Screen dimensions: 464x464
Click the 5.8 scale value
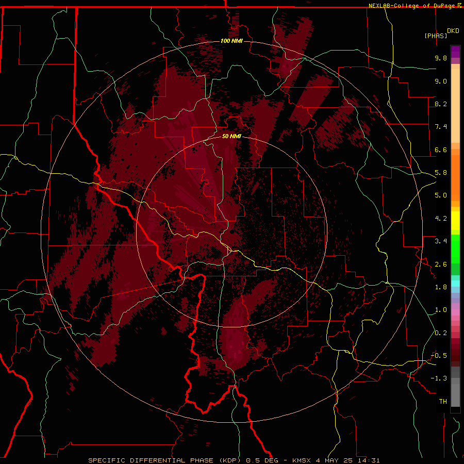pyautogui.click(x=441, y=173)
